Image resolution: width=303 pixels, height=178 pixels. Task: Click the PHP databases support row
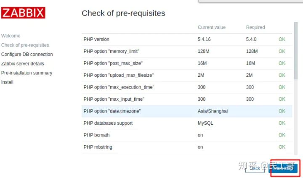tap(187, 123)
